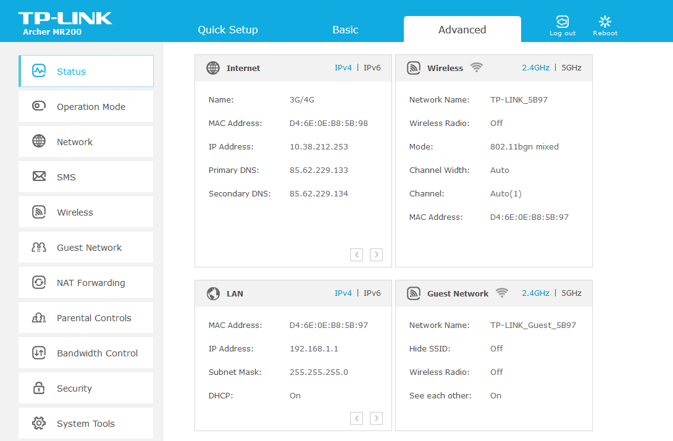
Task: Switch LAN panel to IPv6
Action: 372,293
